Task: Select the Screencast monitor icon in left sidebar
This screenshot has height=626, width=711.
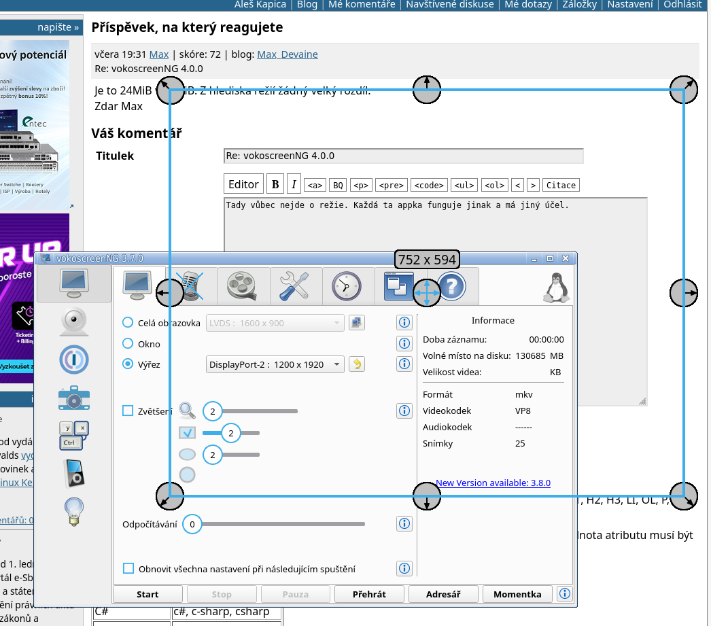Action: [x=74, y=283]
